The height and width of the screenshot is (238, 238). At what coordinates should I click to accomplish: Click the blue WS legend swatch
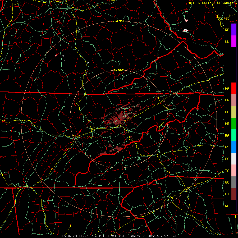click(234, 147)
